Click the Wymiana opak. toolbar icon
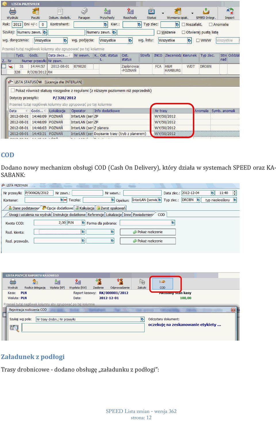The width and height of the screenshot is (276, 421). pos(177,14)
